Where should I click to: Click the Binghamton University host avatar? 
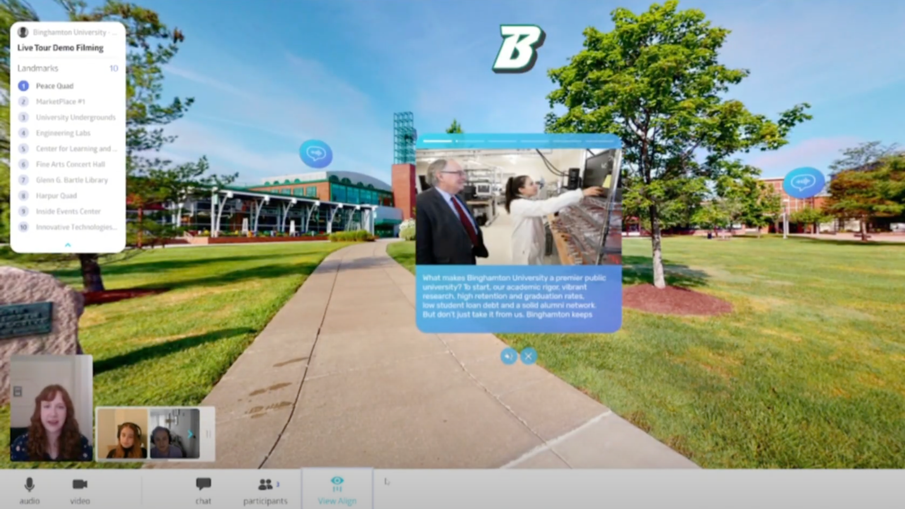[x=23, y=32]
